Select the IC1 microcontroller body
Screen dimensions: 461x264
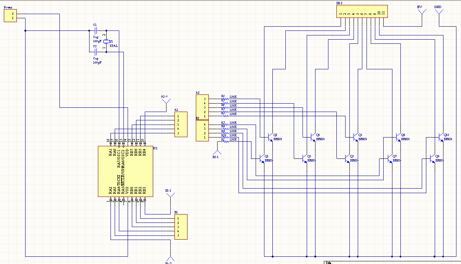point(125,171)
